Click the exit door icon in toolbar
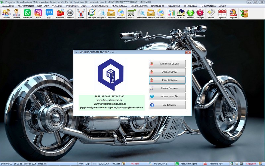The image size is (265, 166). (x=244, y=14)
